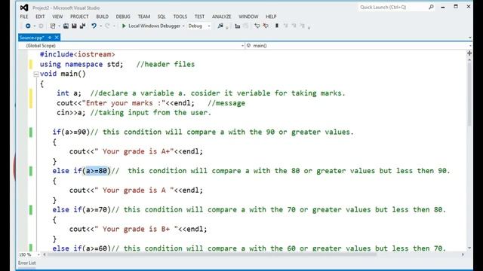Click the else if(a>=70) condition
The image size is (483, 271).
pyautogui.click(x=82, y=209)
